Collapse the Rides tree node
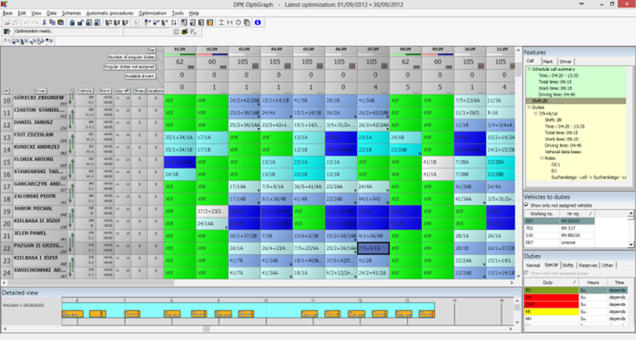This screenshot has height=340, width=636. click(542, 158)
